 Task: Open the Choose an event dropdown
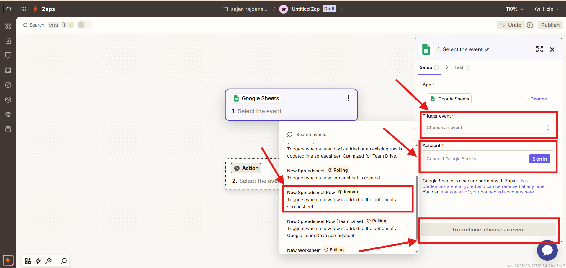(488, 128)
